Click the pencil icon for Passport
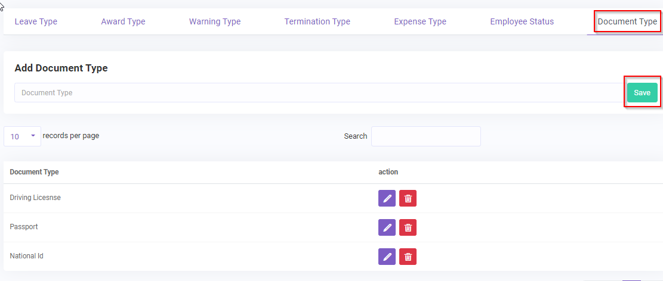This screenshot has height=281, width=663. click(387, 227)
